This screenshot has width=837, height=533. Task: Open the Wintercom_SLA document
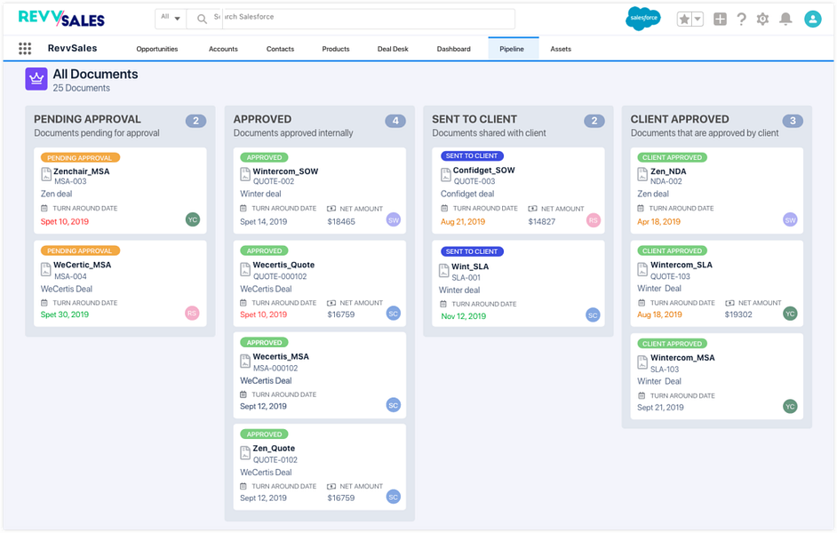pos(682,265)
